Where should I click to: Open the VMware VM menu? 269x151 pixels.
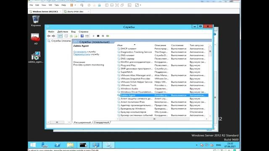click(50, 5)
